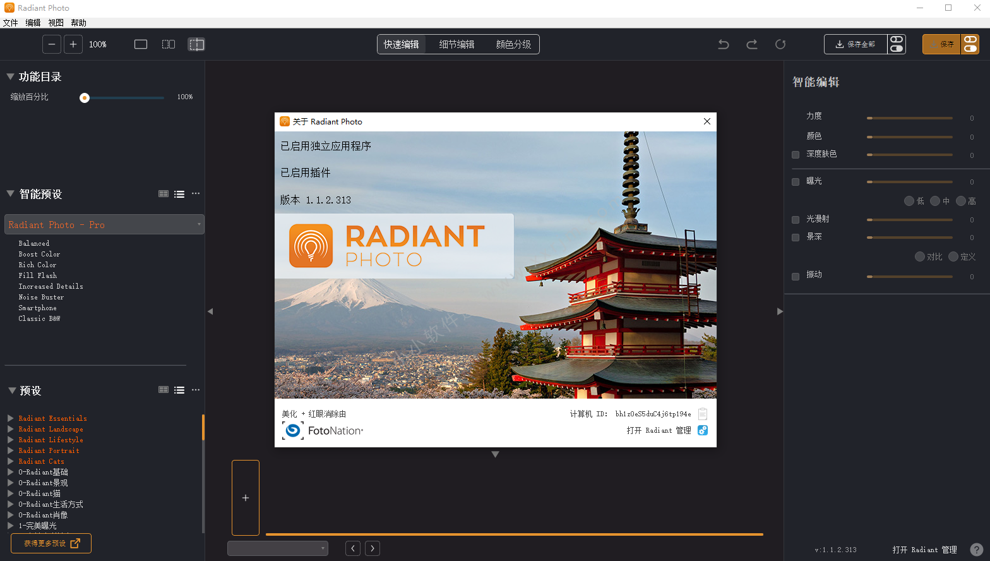Open 智能预设 more options ellipsis

pos(196,193)
